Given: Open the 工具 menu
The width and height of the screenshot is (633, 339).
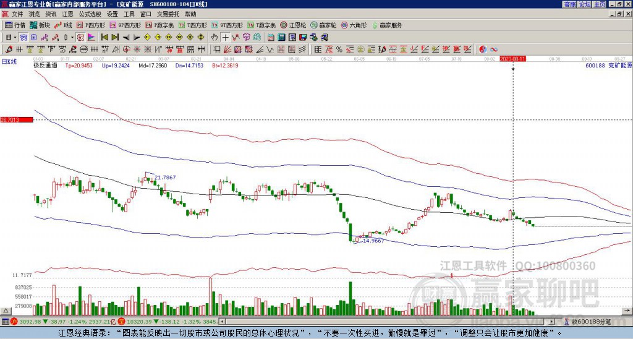Looking at the screenshot, I should click(x=129, y=14).
